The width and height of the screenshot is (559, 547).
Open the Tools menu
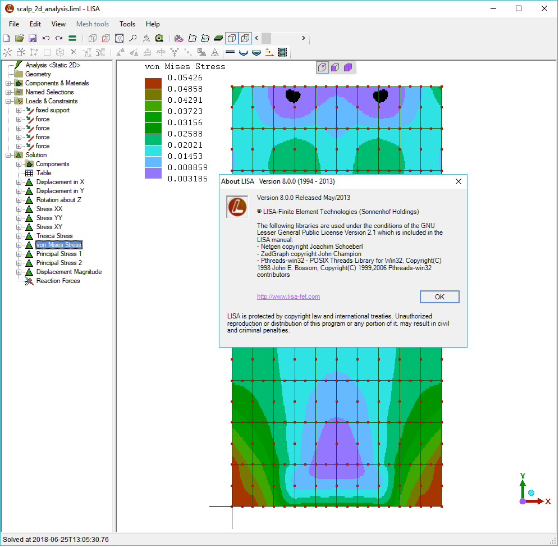127,24
